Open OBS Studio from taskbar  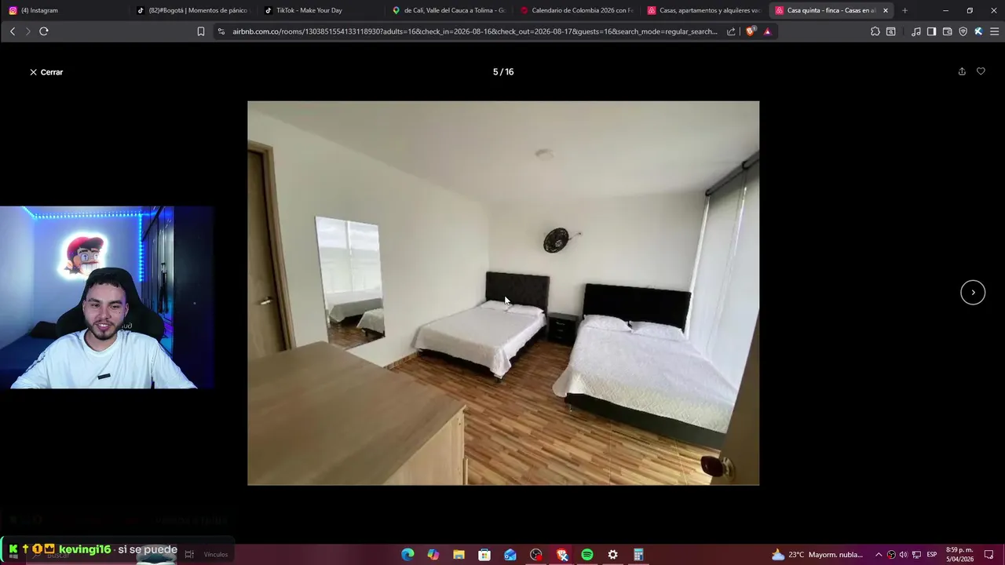point(536,555)
